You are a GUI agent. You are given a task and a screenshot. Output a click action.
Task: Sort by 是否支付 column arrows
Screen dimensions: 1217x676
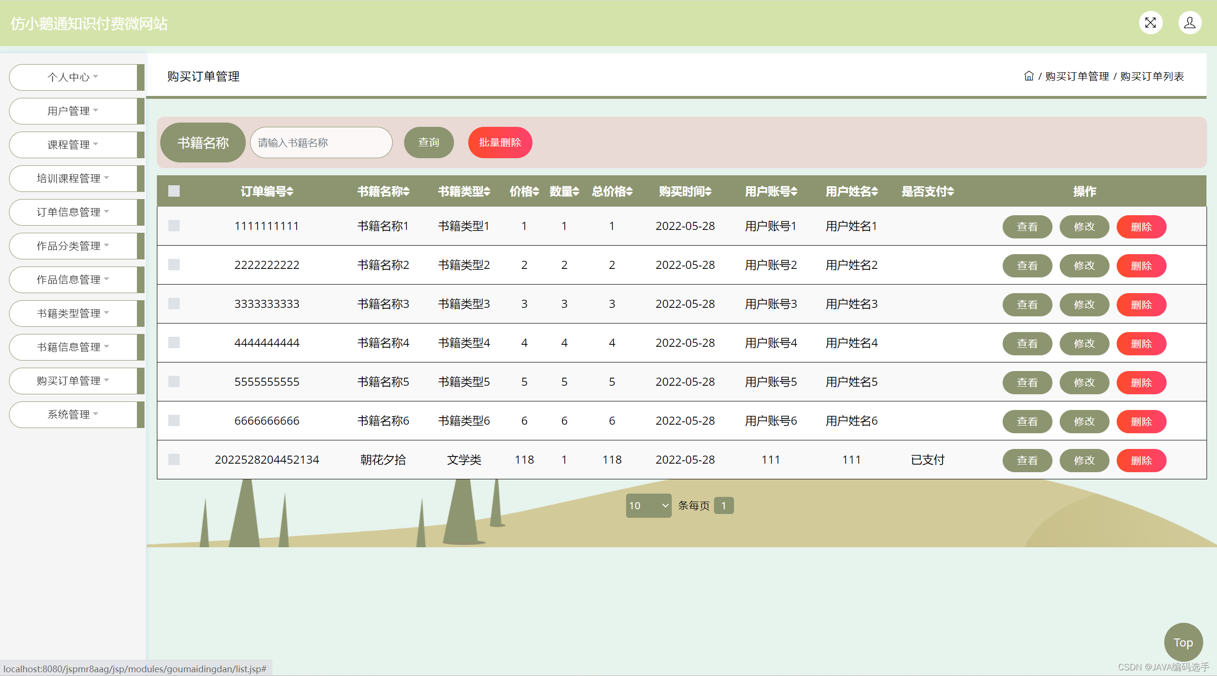[x=951, y=191]
